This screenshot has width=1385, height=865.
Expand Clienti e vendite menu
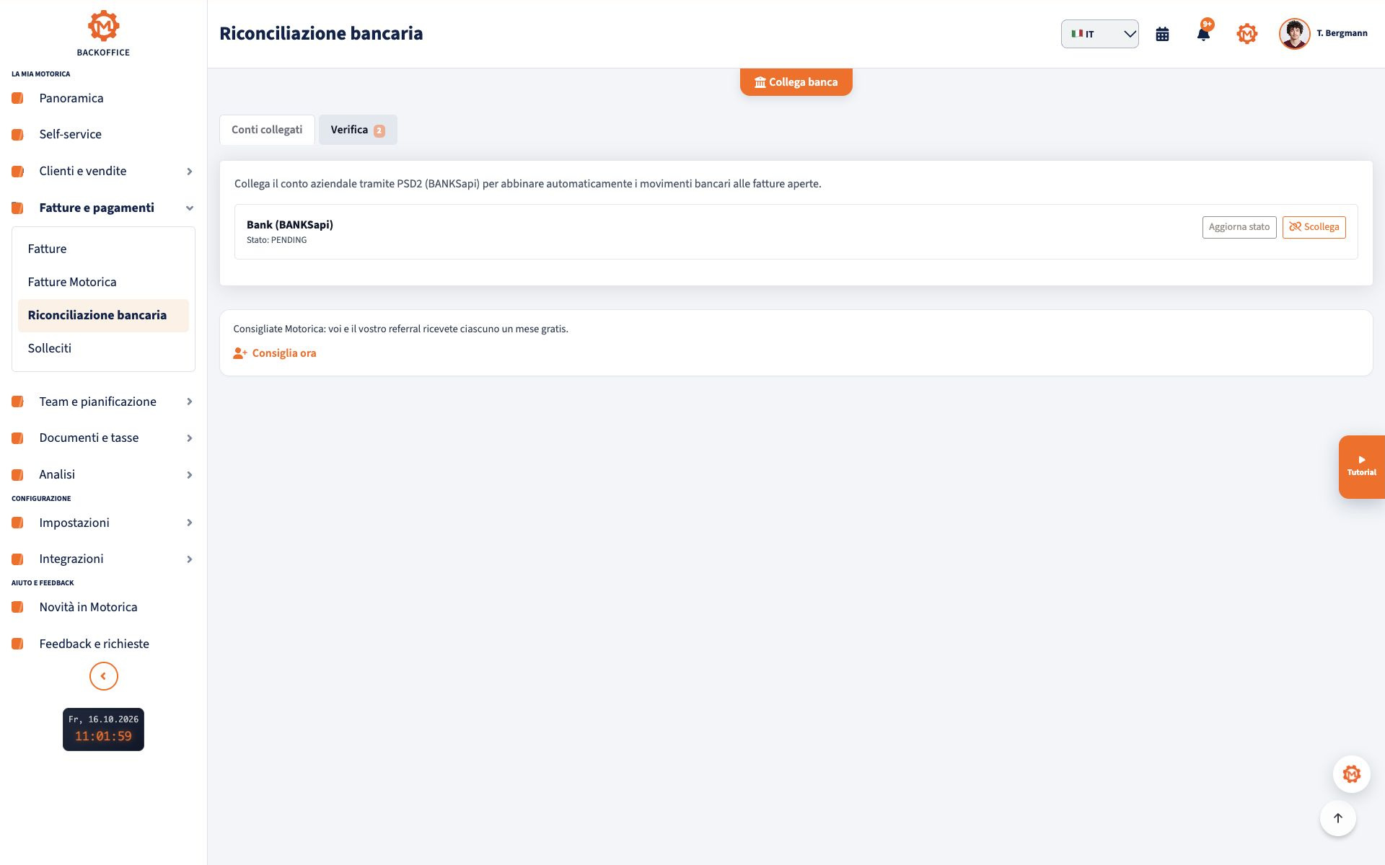click(x=103, y=171)
